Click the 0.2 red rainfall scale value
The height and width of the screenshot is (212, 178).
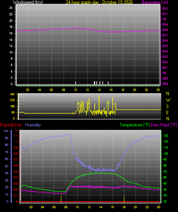click(16, 189)
